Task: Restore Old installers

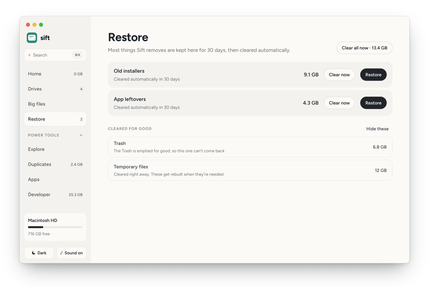Action: (373, 75)
